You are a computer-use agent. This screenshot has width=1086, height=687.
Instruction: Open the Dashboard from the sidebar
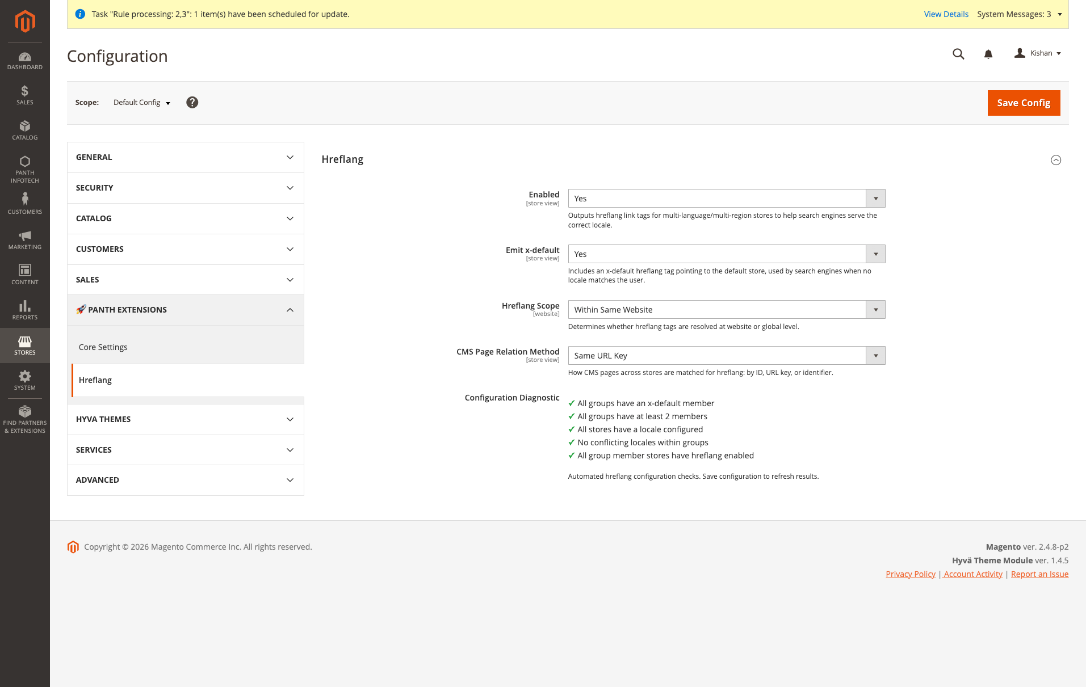tap(24, 60)
